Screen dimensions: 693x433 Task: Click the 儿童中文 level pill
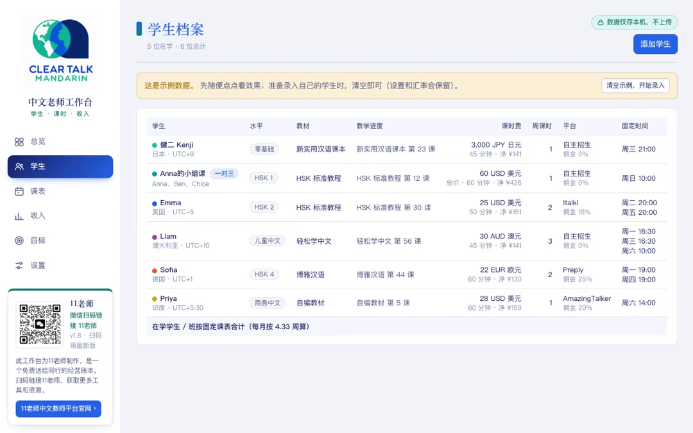(268, 241)
